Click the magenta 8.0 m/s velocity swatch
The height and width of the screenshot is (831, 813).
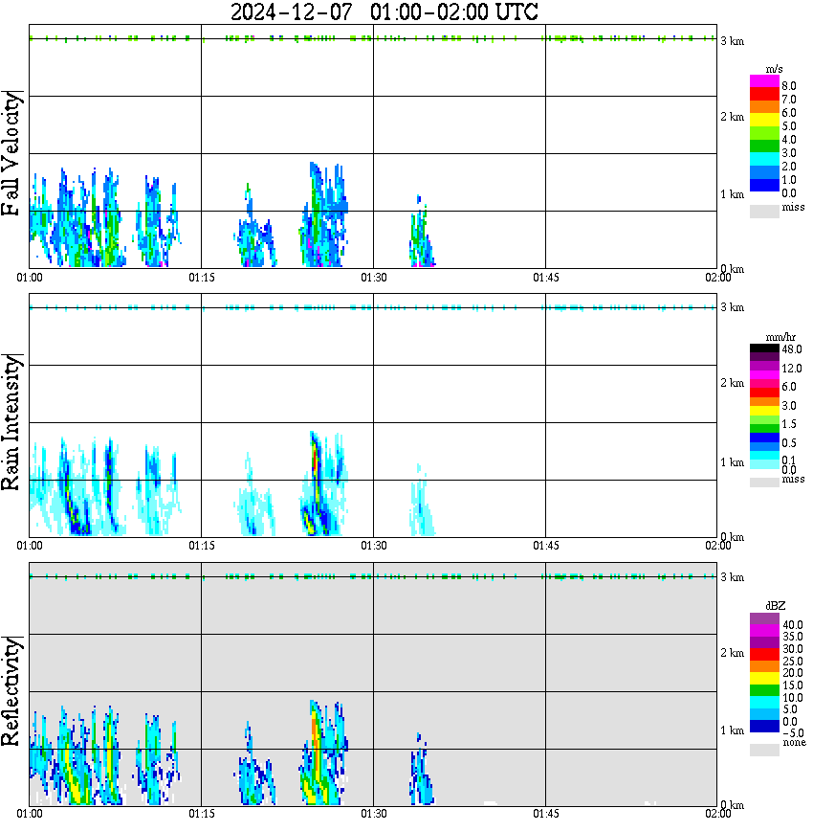click(764, 81)
